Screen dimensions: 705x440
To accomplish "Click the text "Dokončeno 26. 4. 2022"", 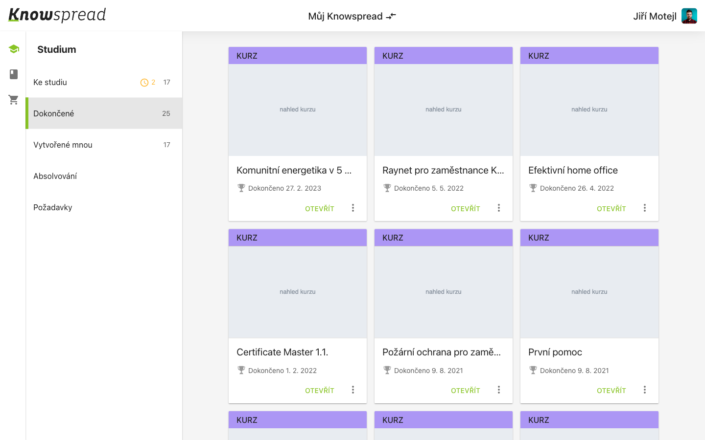I will 577,188.
